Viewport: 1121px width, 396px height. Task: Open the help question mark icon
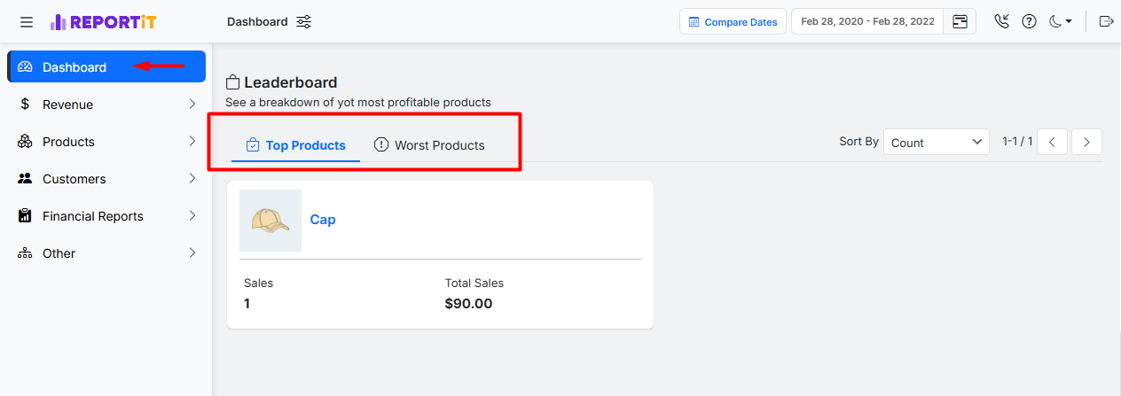(x=1029, y=22)
